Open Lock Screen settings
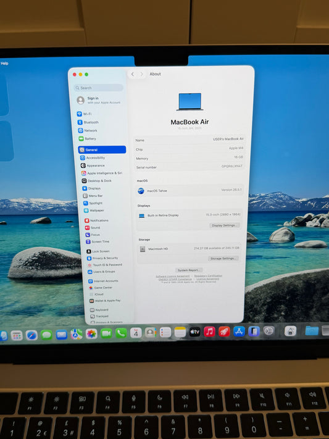Screen dimensions: 329x439 (98, 251)
